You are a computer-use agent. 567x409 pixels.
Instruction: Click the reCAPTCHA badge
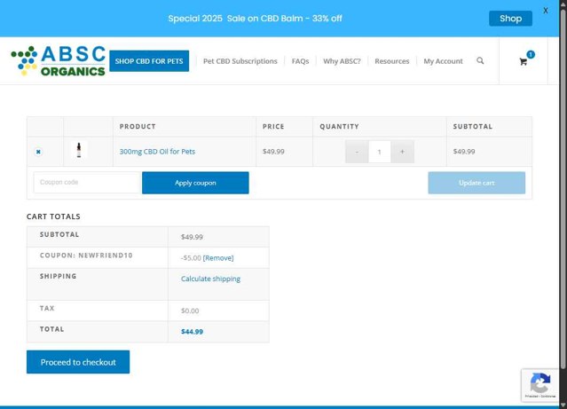click(540, 386)
